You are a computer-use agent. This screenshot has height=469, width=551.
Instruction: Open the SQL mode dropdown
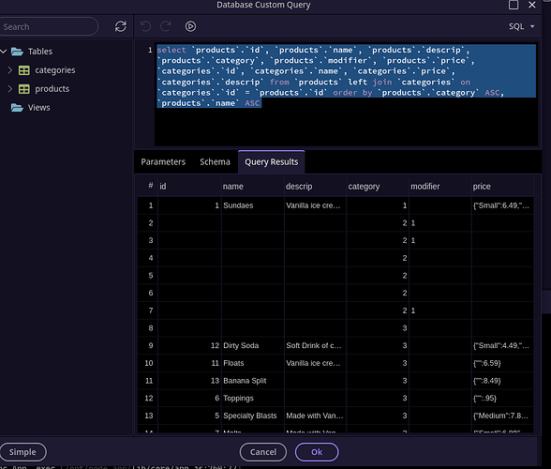click(x=521, y=26)
